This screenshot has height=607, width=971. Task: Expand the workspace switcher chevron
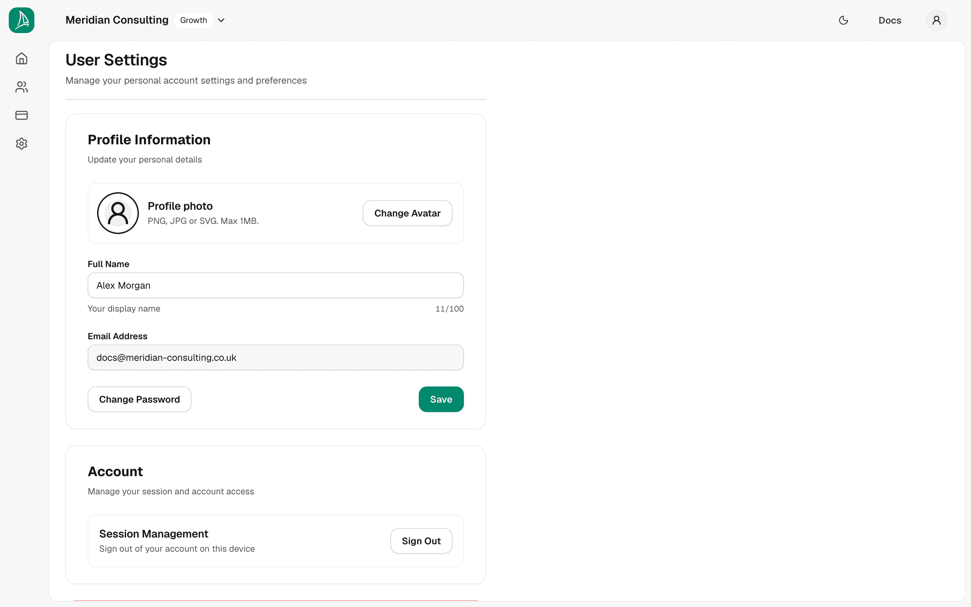pyautogui.click(x=221, y=20)
